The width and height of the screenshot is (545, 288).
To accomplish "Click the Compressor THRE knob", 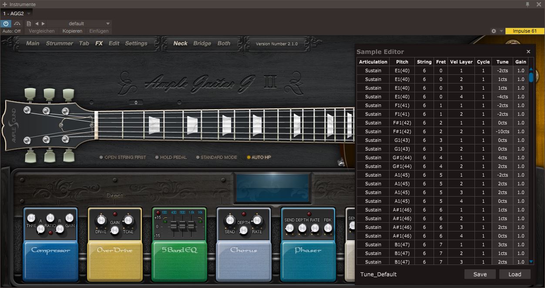I will tap(31, 218).
